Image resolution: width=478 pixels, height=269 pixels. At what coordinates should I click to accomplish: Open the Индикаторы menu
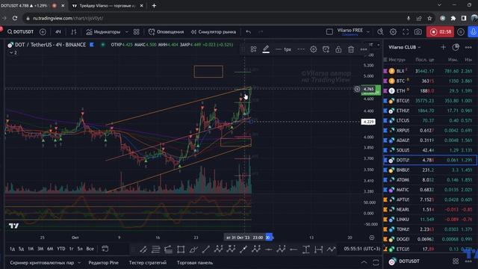103,31
